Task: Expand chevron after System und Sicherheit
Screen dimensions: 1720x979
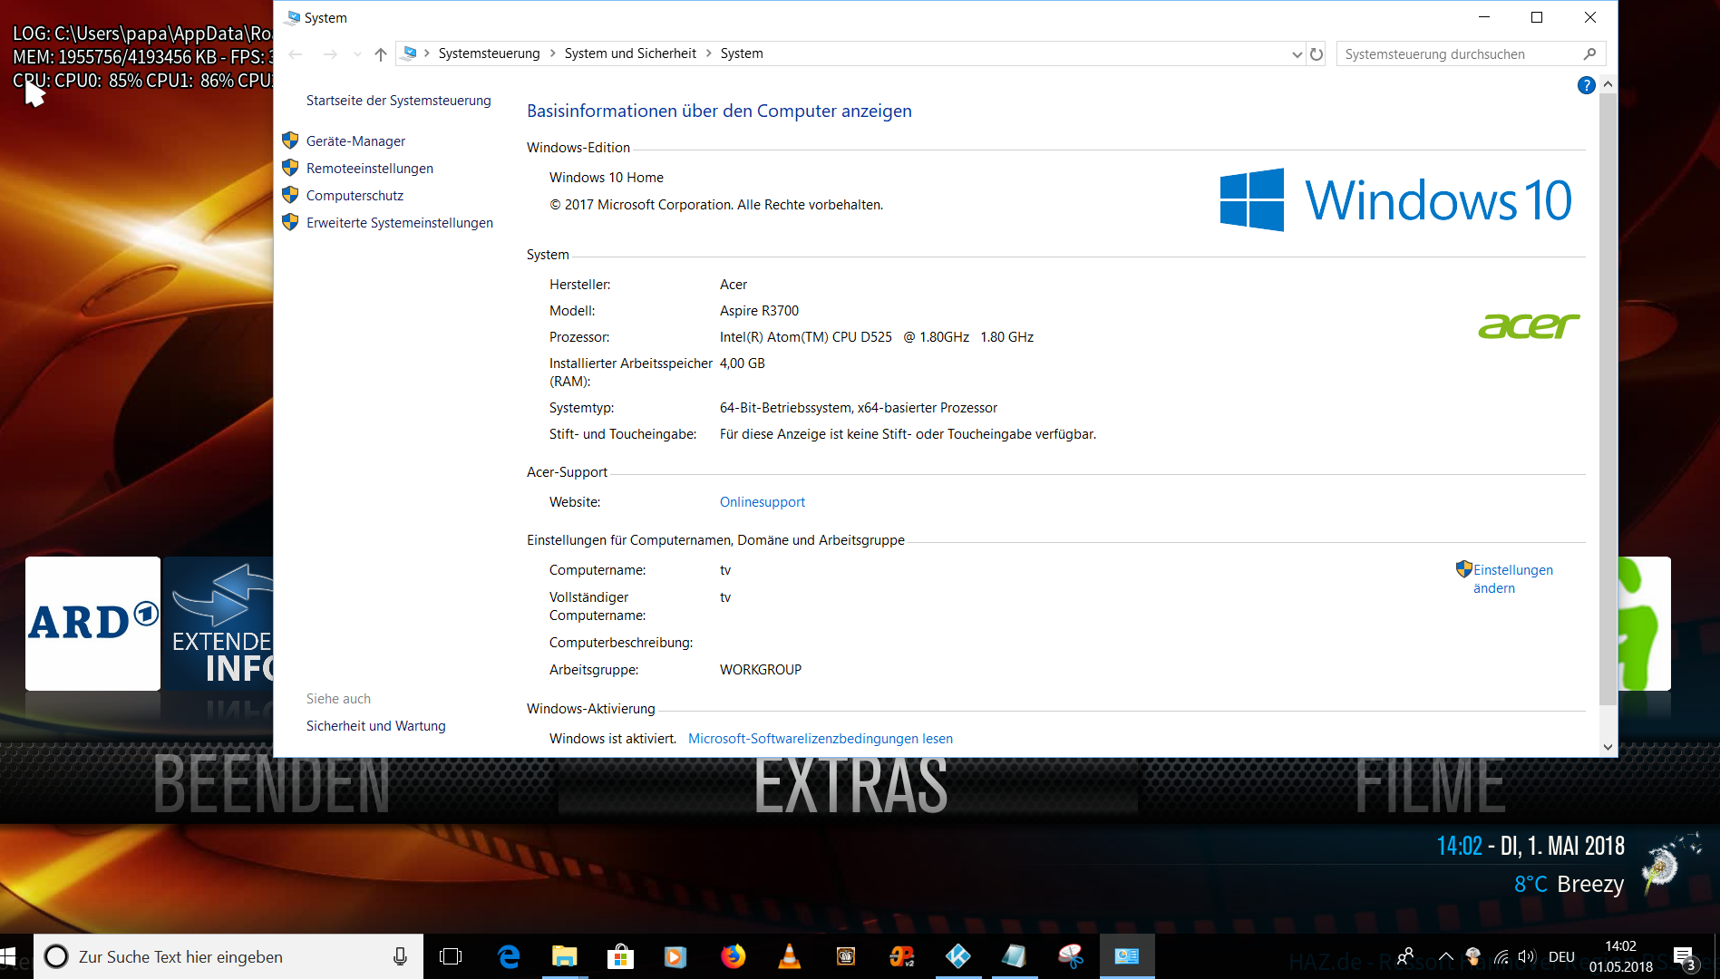Action: [709, 53]
